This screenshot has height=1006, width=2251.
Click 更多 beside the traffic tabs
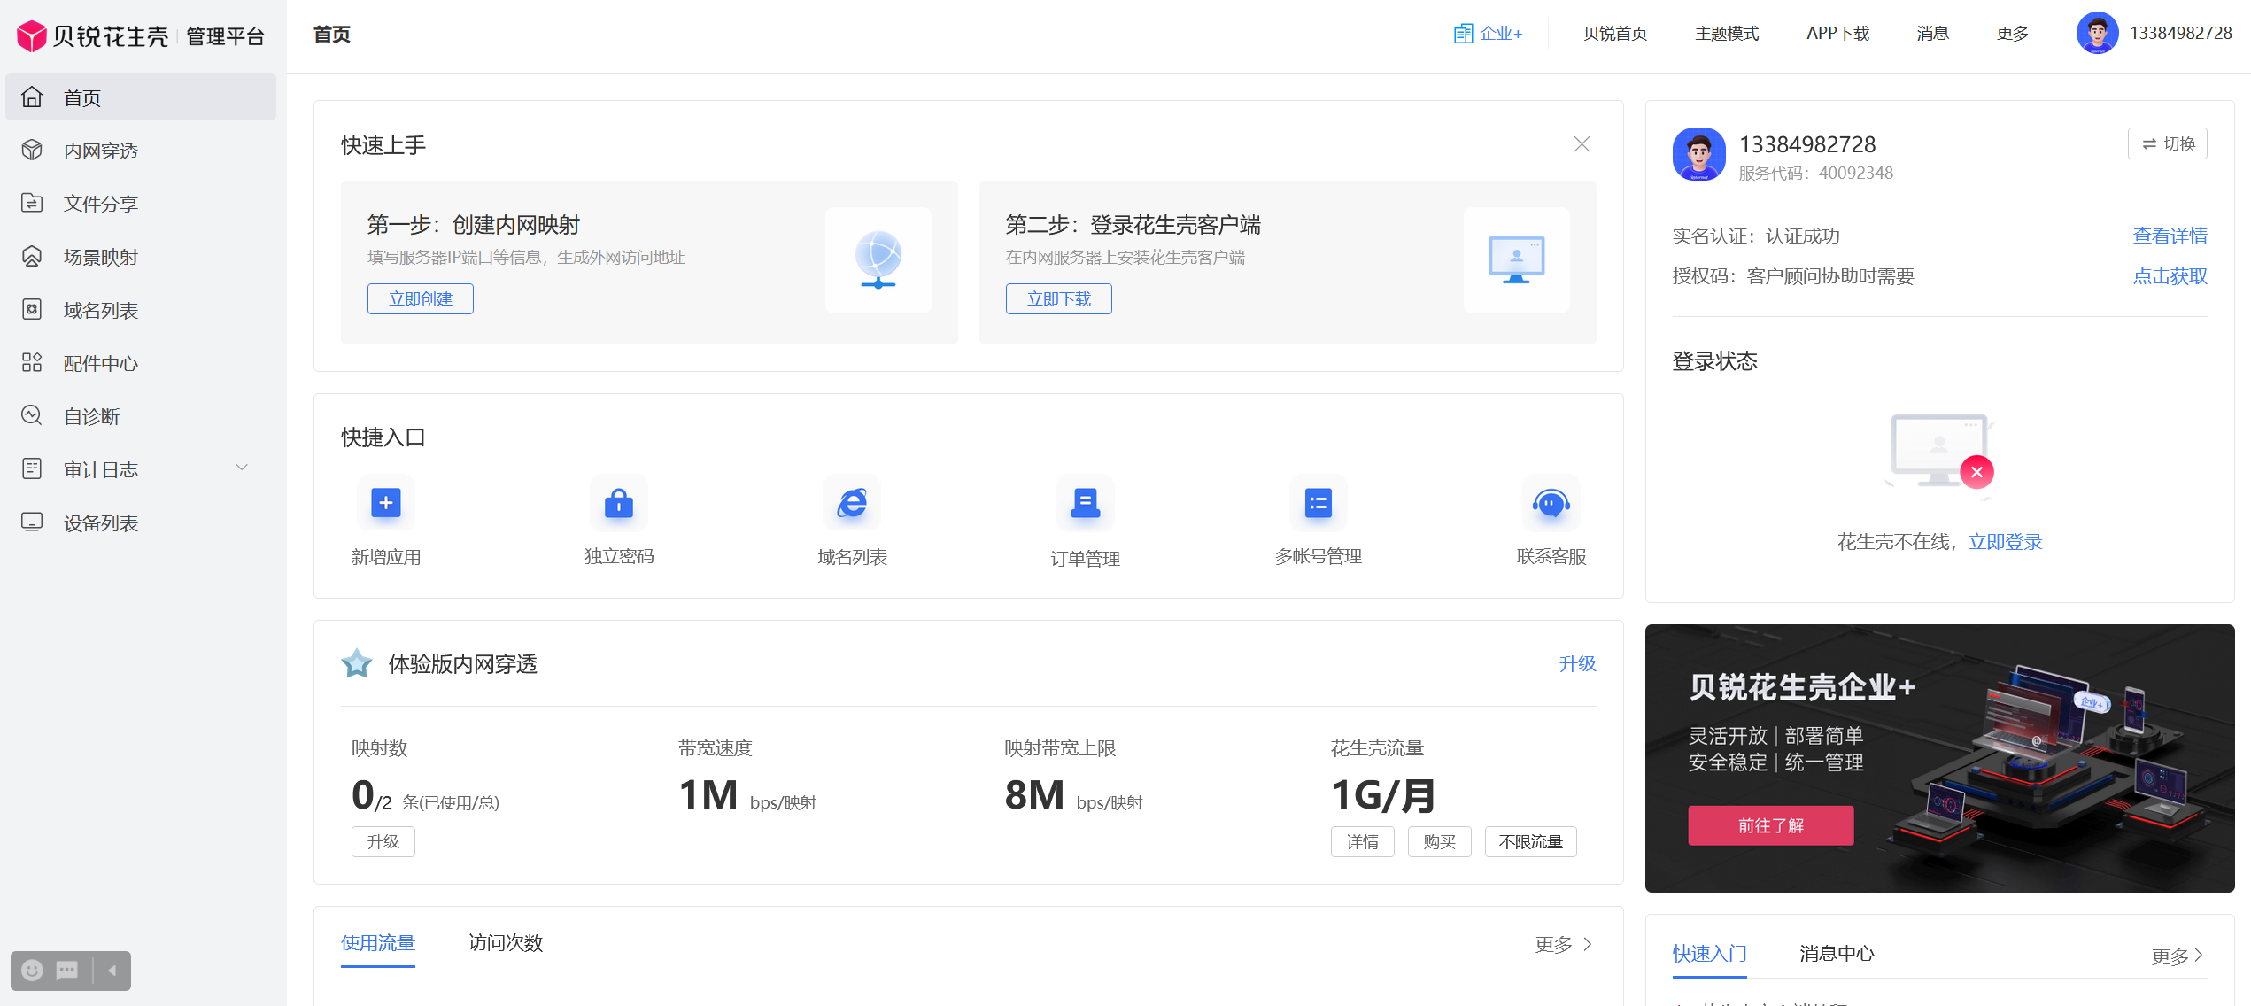pos(1564,944)
